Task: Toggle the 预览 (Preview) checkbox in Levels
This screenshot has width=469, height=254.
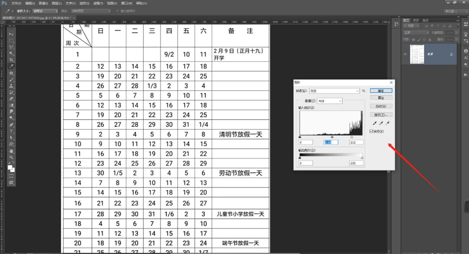Action: tap(371, 131)
